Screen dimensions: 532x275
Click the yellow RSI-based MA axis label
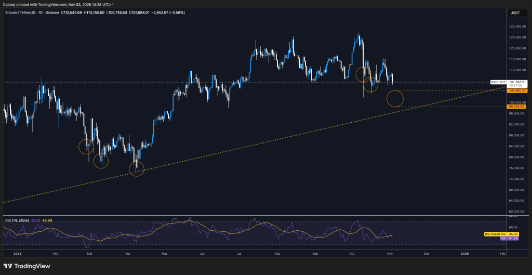click(x=495, y=234)
